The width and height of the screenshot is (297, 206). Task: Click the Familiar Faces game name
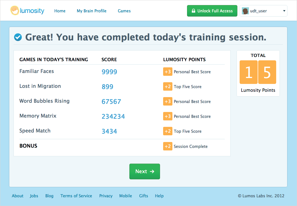[37, 71]
